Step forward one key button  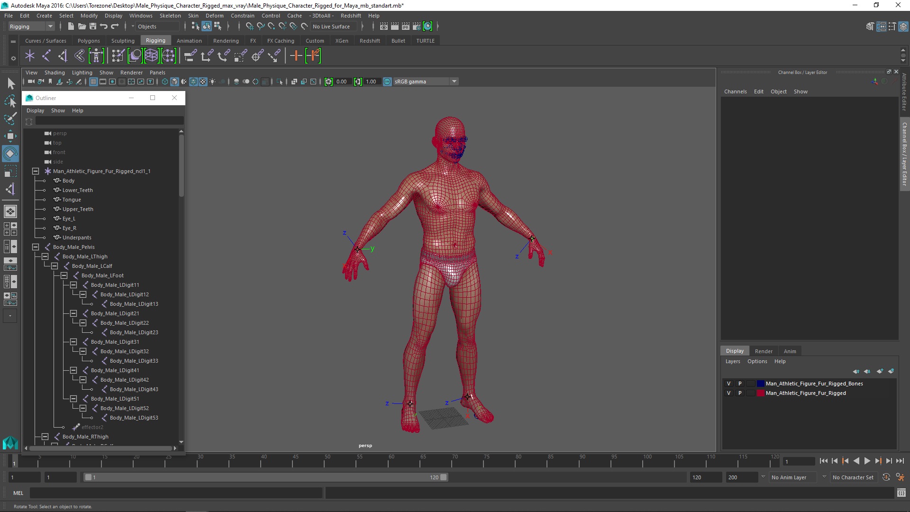tap(878, 461)
